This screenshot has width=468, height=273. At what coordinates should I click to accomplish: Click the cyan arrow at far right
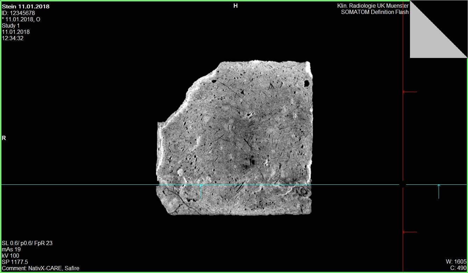tap(439, 192)
